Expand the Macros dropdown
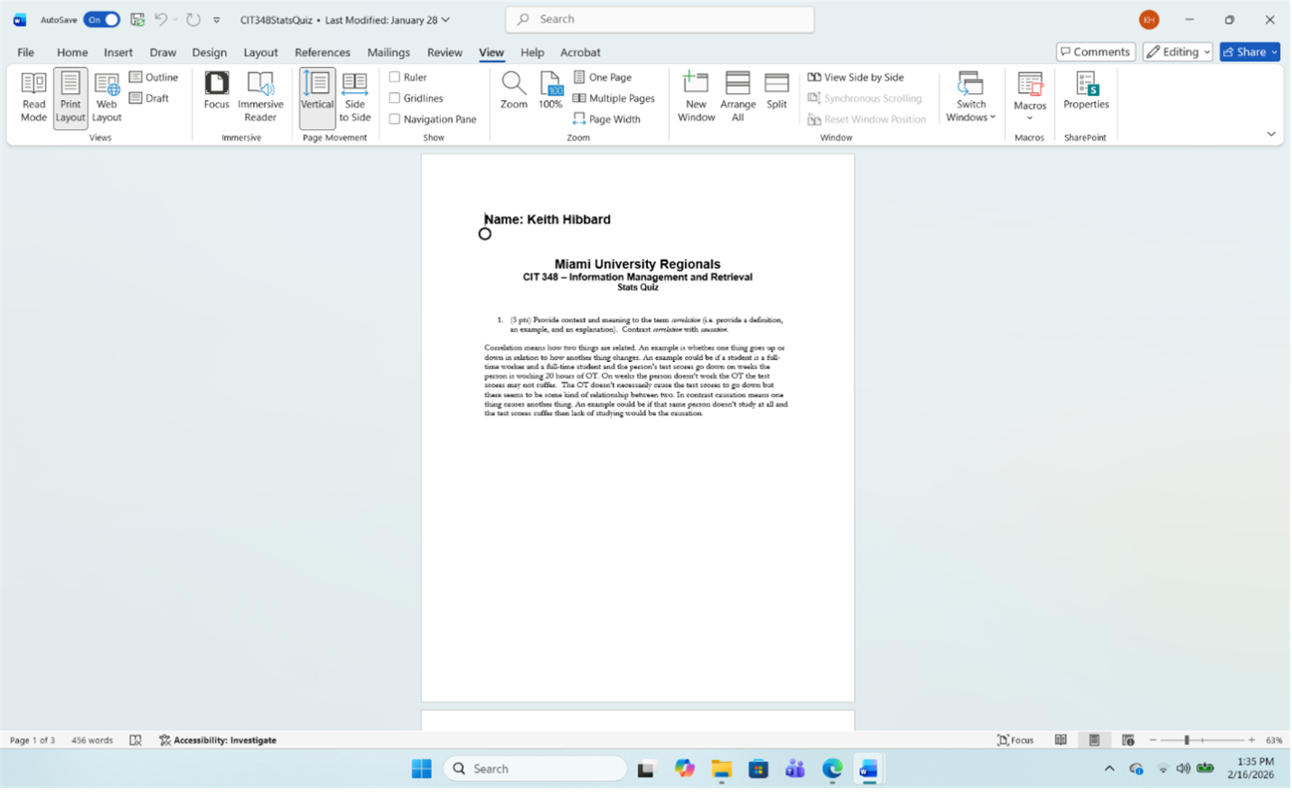The width and height of the screenshot is (1292, 807). pos(1029,117)
